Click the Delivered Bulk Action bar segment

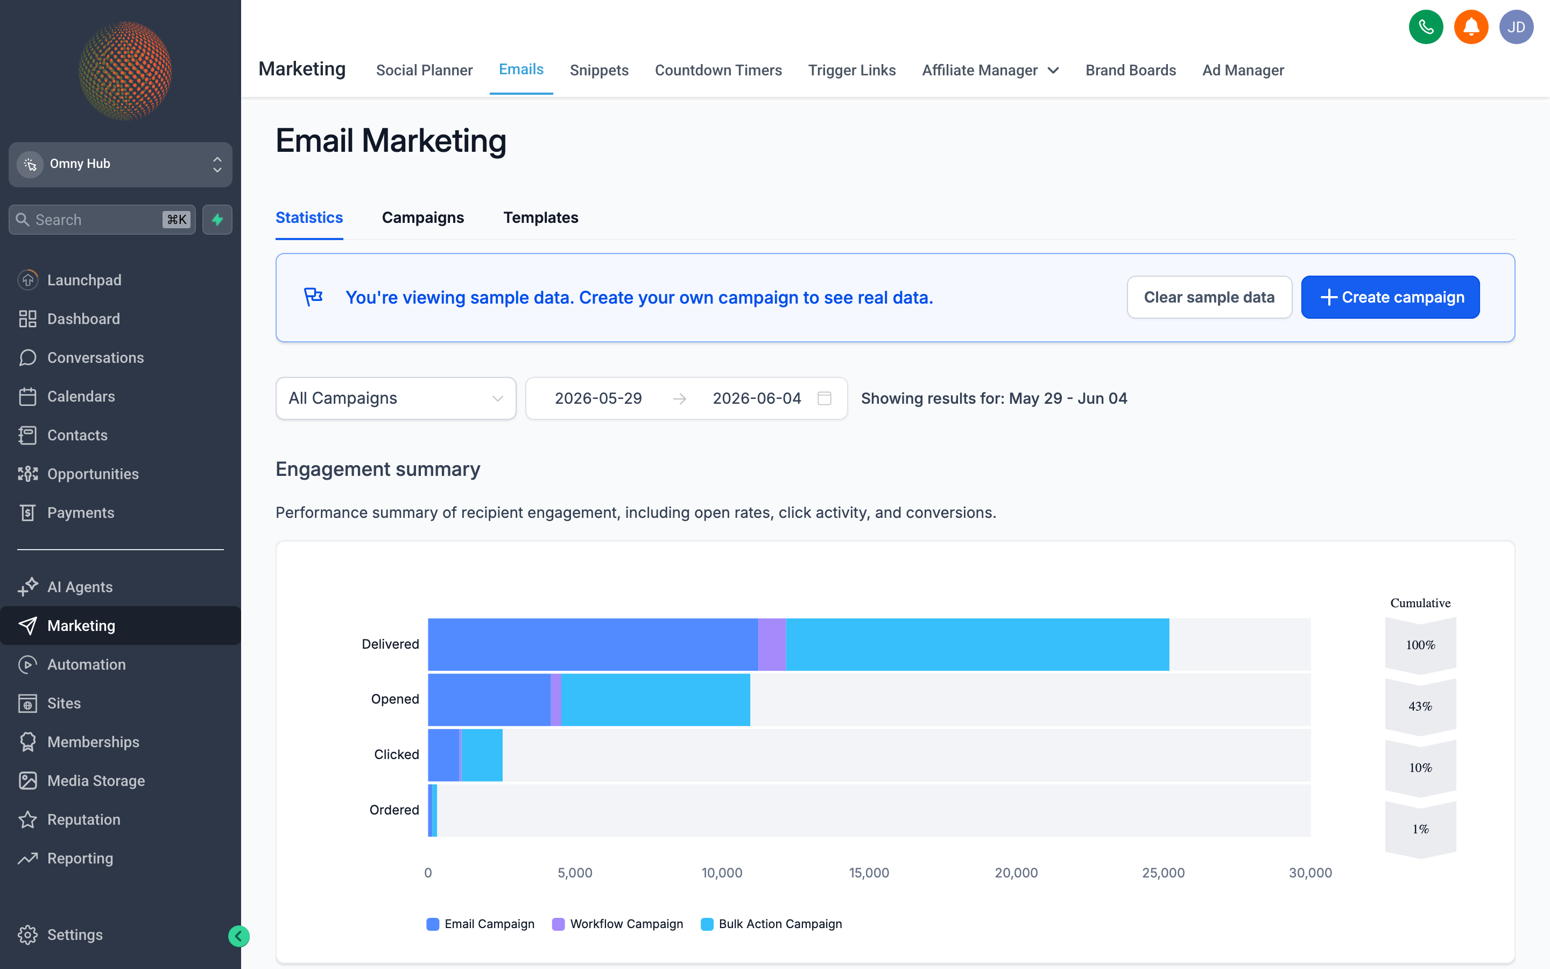pyautogui.click(x=977, y=644)
